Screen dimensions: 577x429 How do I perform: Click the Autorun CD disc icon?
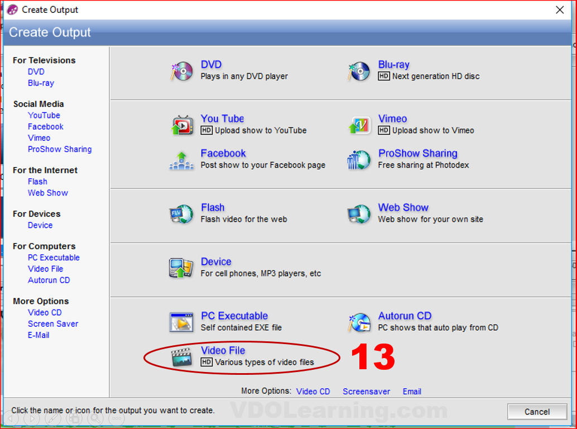359,322
